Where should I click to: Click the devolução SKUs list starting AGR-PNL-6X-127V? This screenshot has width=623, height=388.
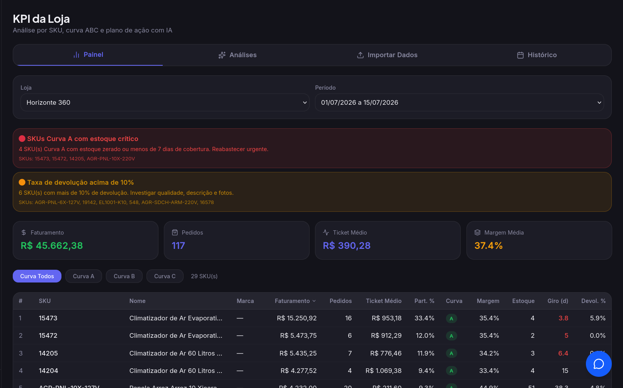point(116,203)
